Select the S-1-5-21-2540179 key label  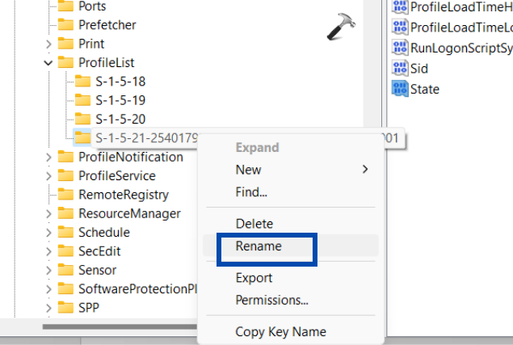coord(146,138)
